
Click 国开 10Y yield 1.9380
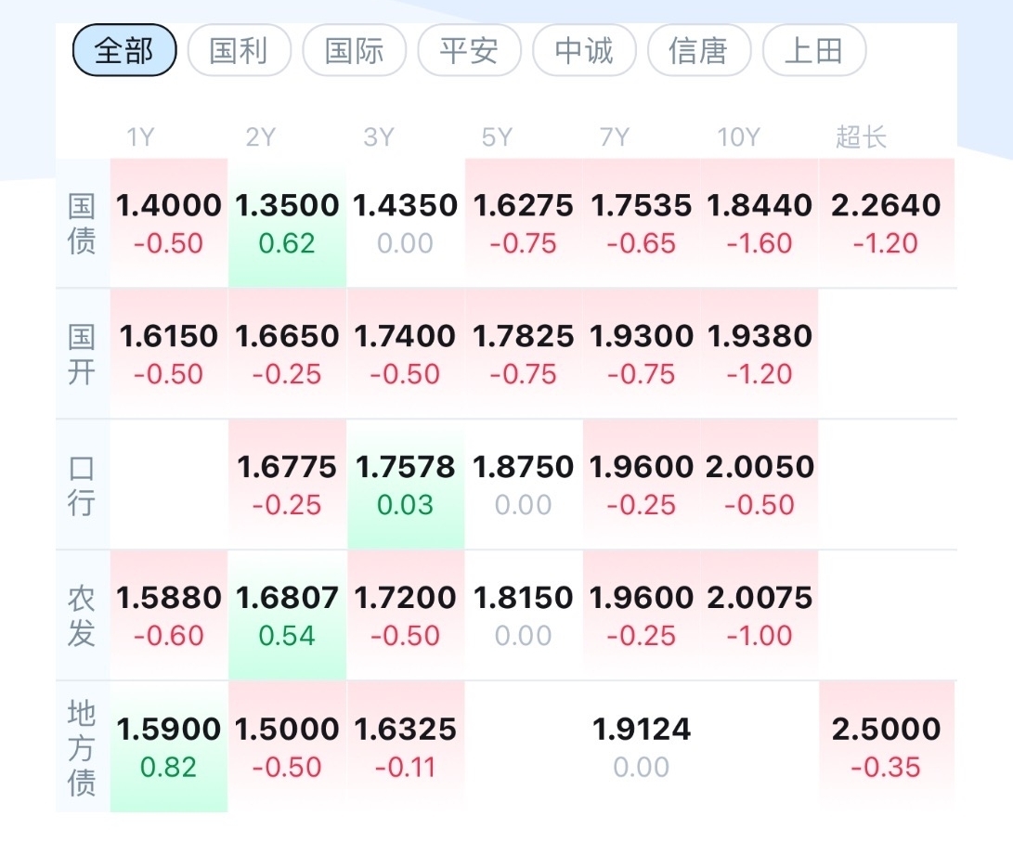click(x=760, y=353)
